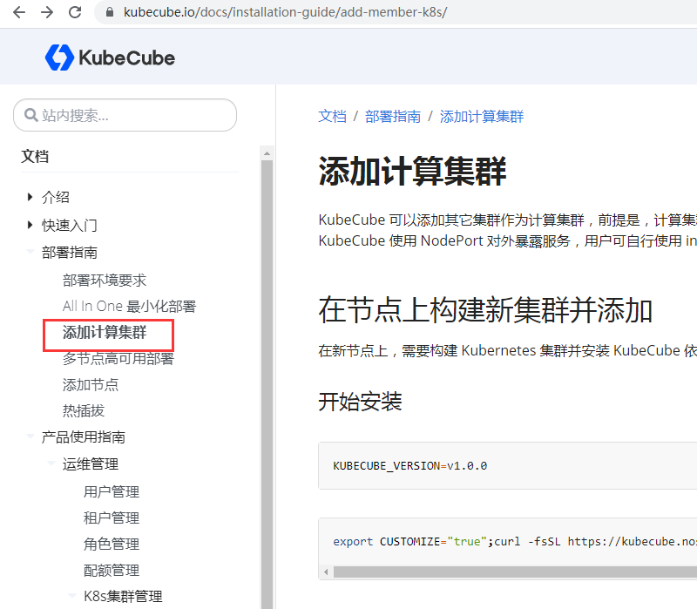Click the browser forward arrow

coord(47,12)
